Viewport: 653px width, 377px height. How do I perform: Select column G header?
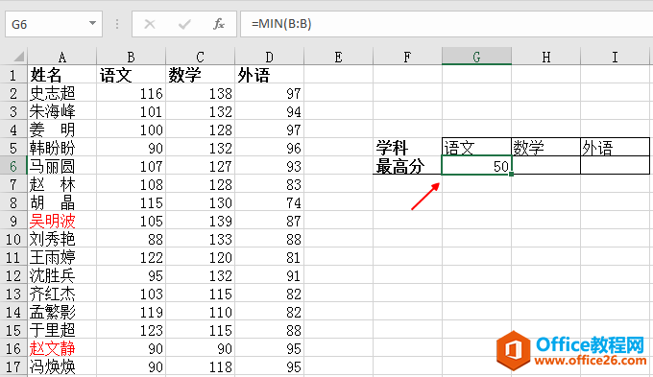point(476,57)
